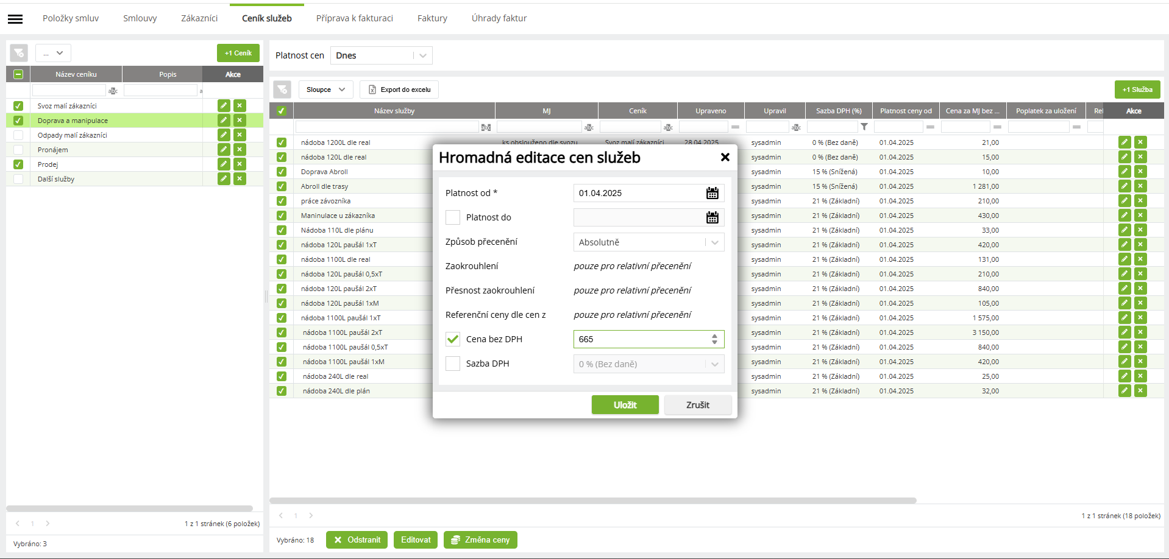The height and width of the screenshot is (559, 1169).
Task: Delete the nádoba 1200L dle real service row
Action: coord(1141,142)
